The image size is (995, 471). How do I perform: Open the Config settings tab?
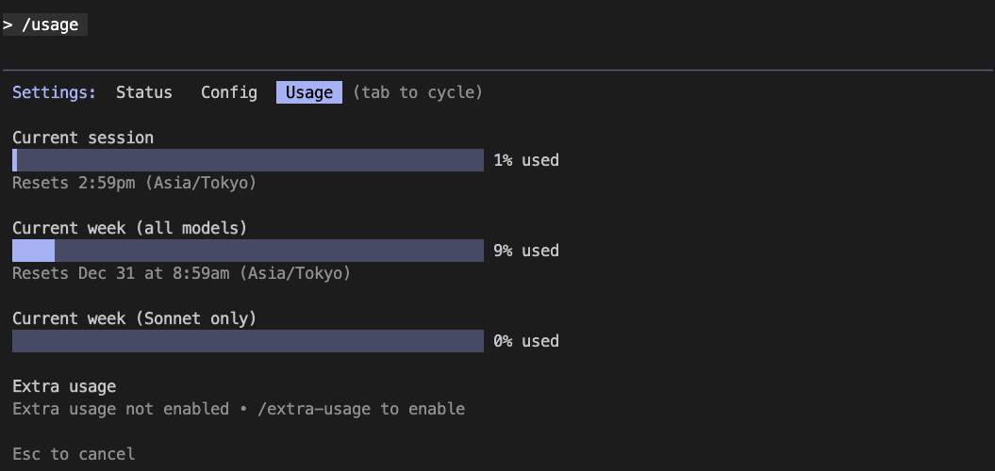[229, 92]
